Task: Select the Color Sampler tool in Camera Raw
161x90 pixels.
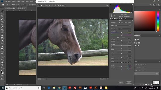Action: [47, 5]
